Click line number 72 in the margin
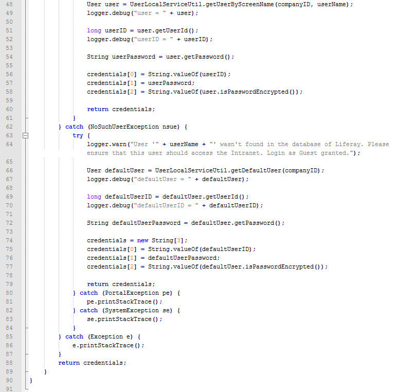This screenshot has width=398, height=392. [9, 223]
